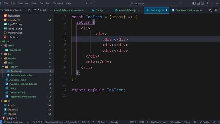Toggle secondary side bar layout icon
The width and height of the screenshot is (220, 124).
click(x=202, y=3)
